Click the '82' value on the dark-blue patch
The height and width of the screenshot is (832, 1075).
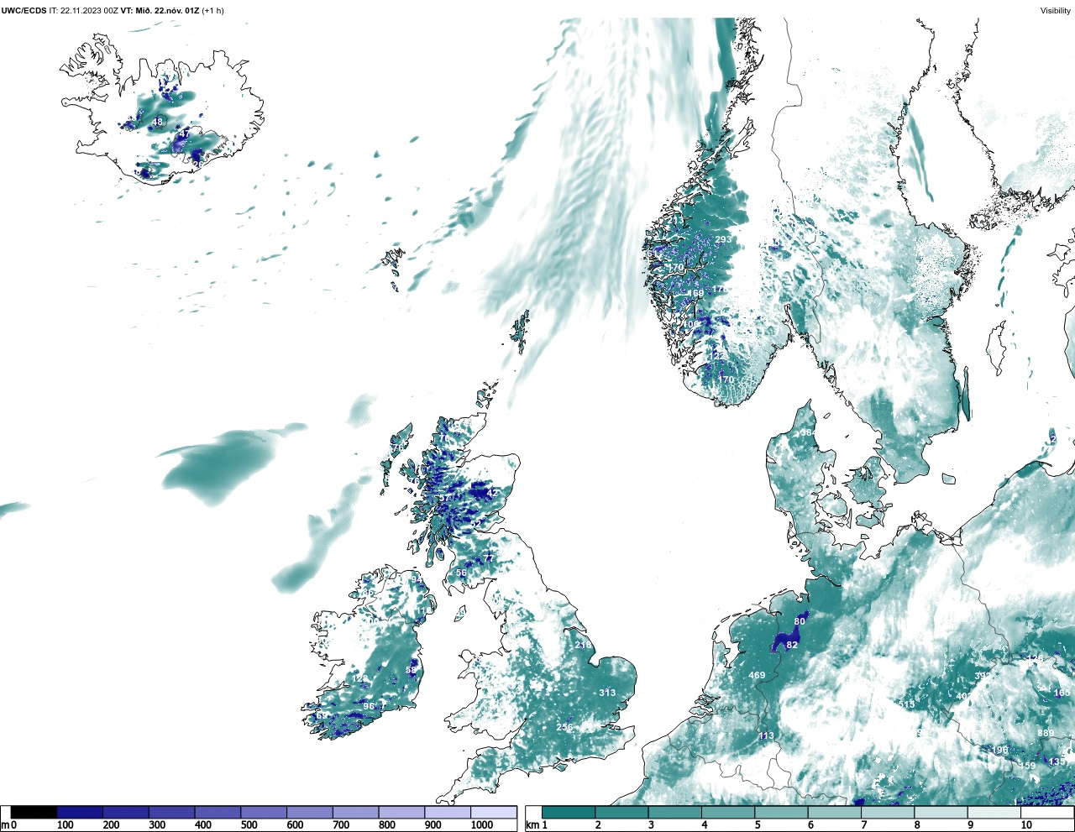click(x=792, y=646)
